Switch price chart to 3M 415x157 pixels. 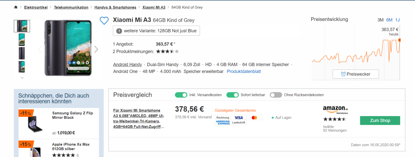pos(380,20)
